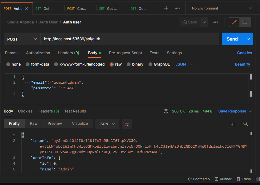Beautify the JSON request body

click(x=242, y=64)
